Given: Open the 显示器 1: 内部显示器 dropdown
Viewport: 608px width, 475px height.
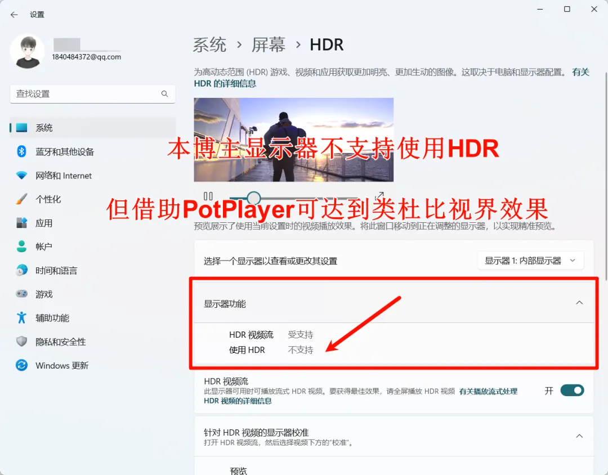Looking at the screenshot, I should pyautogui.click(x=530, y=261).
